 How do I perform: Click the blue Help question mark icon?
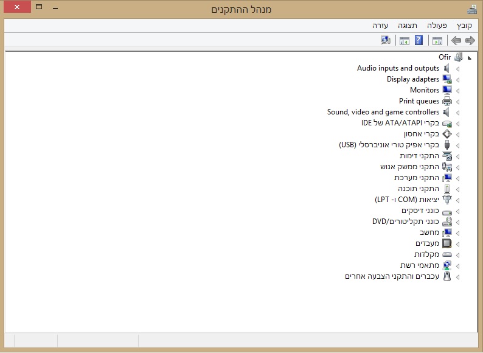[419, 41]
